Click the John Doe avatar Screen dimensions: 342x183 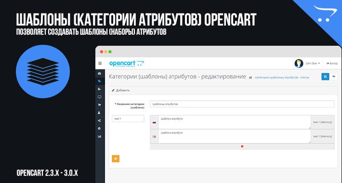299,63
